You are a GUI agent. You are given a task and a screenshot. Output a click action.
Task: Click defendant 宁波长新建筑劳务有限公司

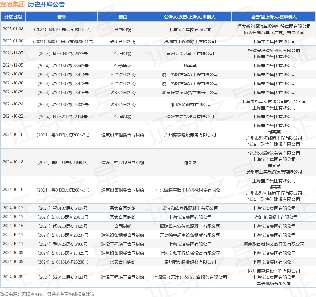coord(274,153)
